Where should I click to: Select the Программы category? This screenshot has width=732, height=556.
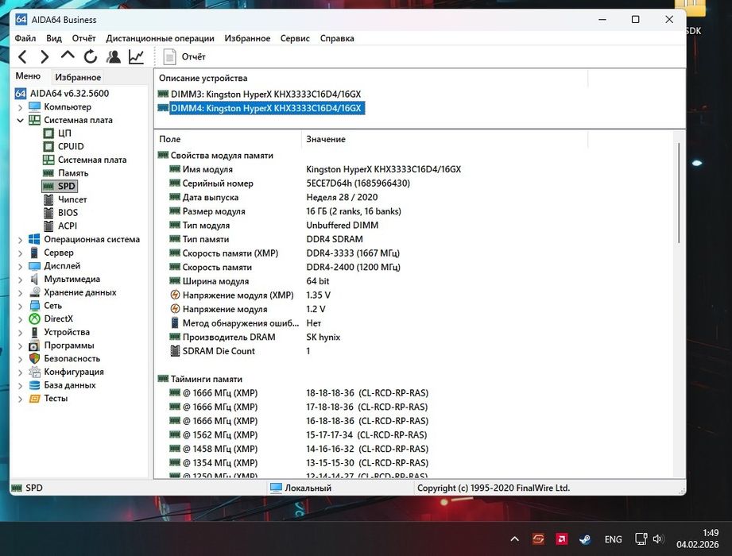[69, 346]
